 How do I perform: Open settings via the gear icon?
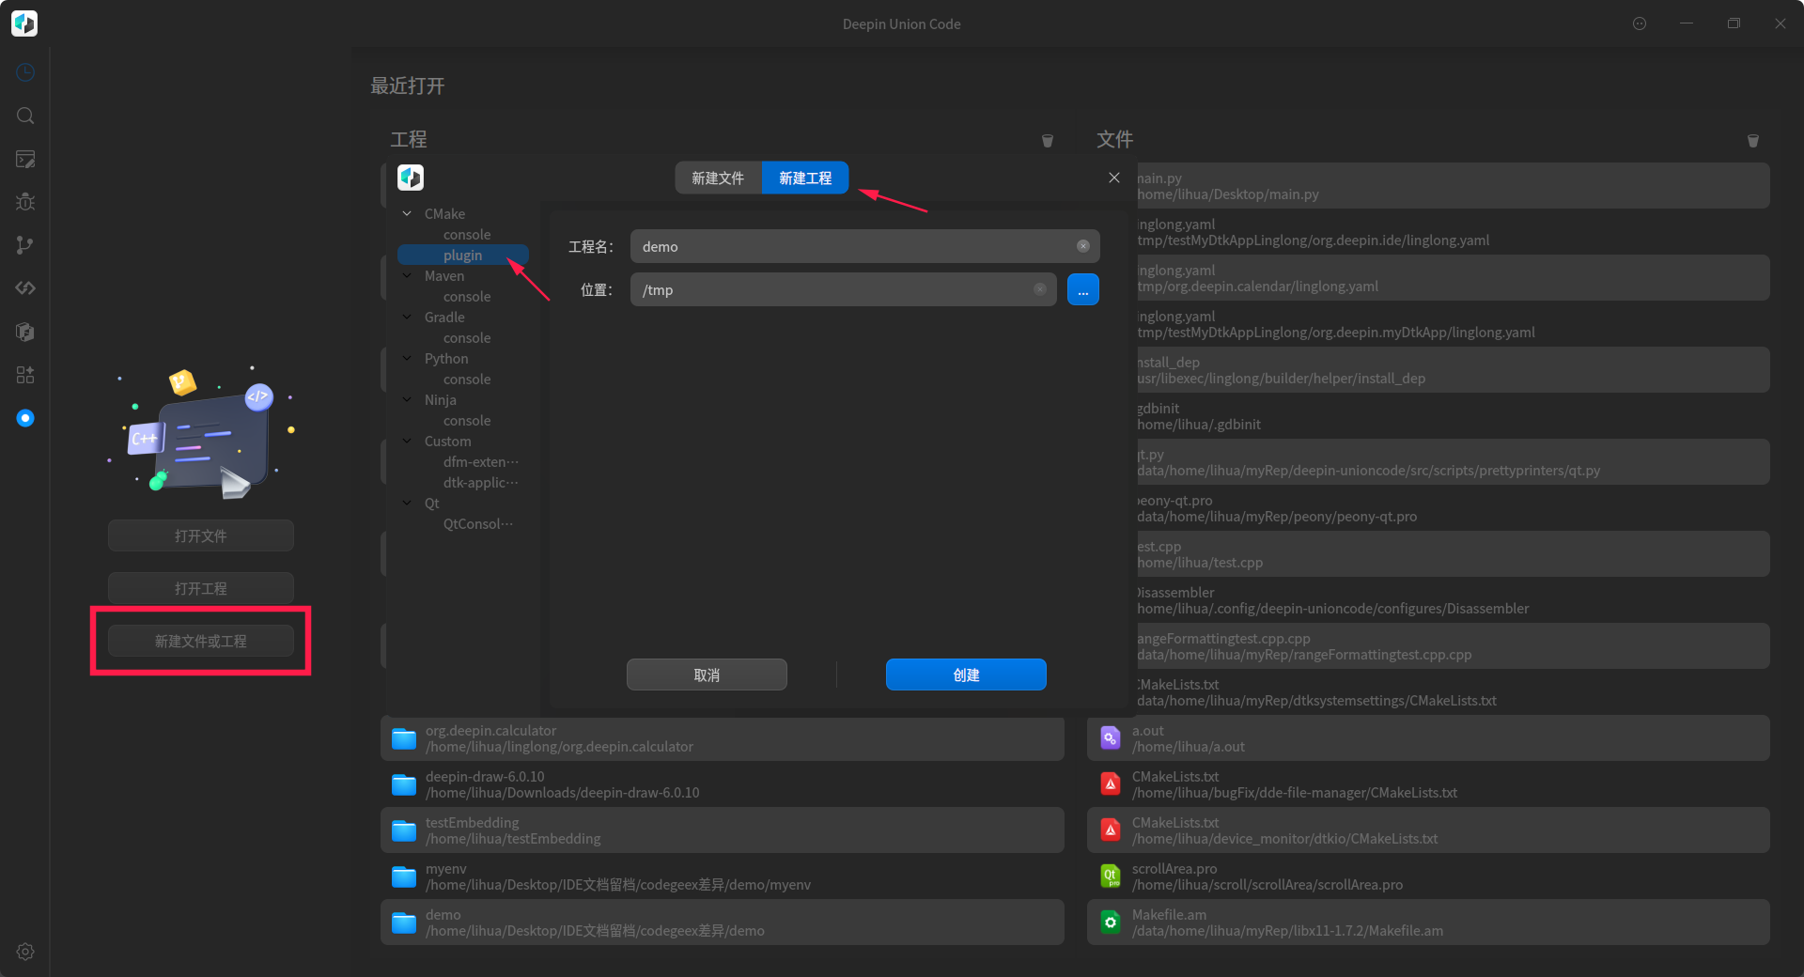24,952
